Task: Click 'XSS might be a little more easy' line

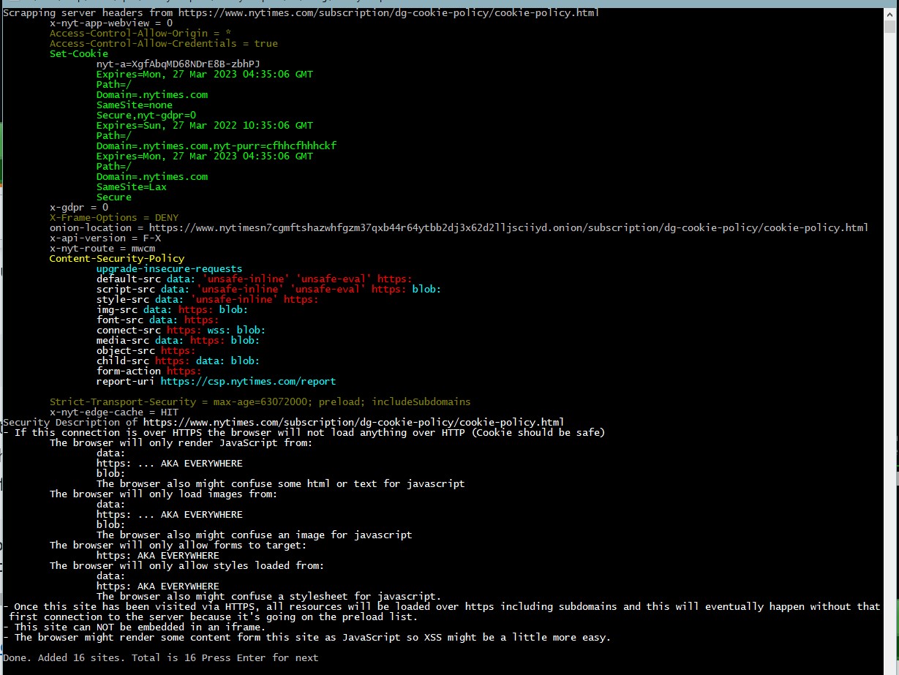Action: (307, 637)
